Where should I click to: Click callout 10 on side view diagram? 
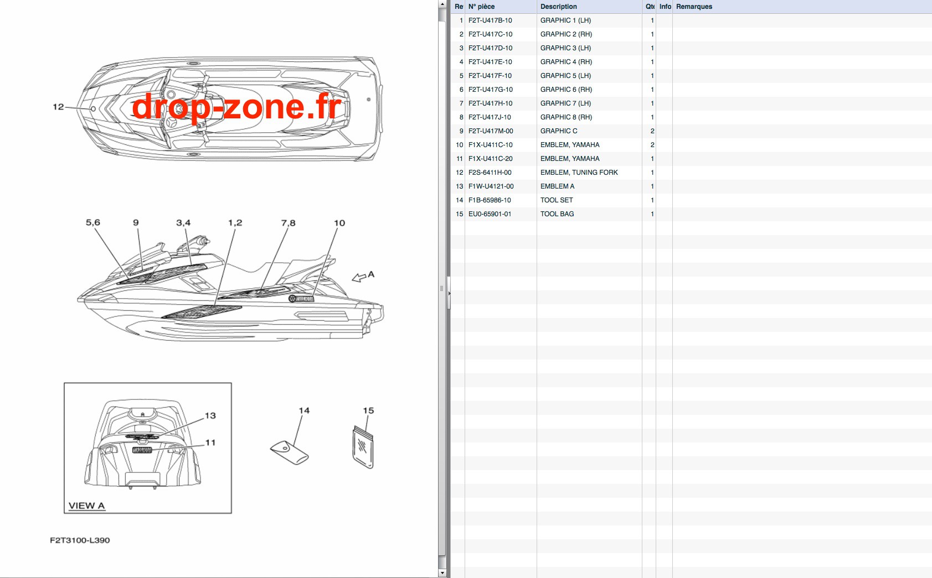339,223
